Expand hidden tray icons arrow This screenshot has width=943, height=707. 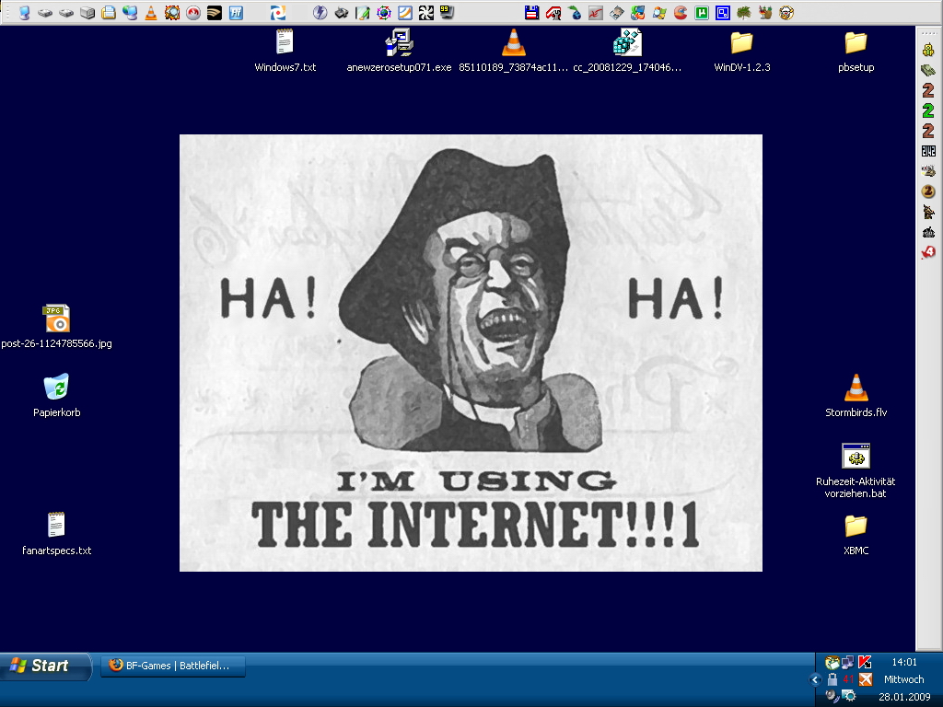pyautogui.click(x=816, y=680)
